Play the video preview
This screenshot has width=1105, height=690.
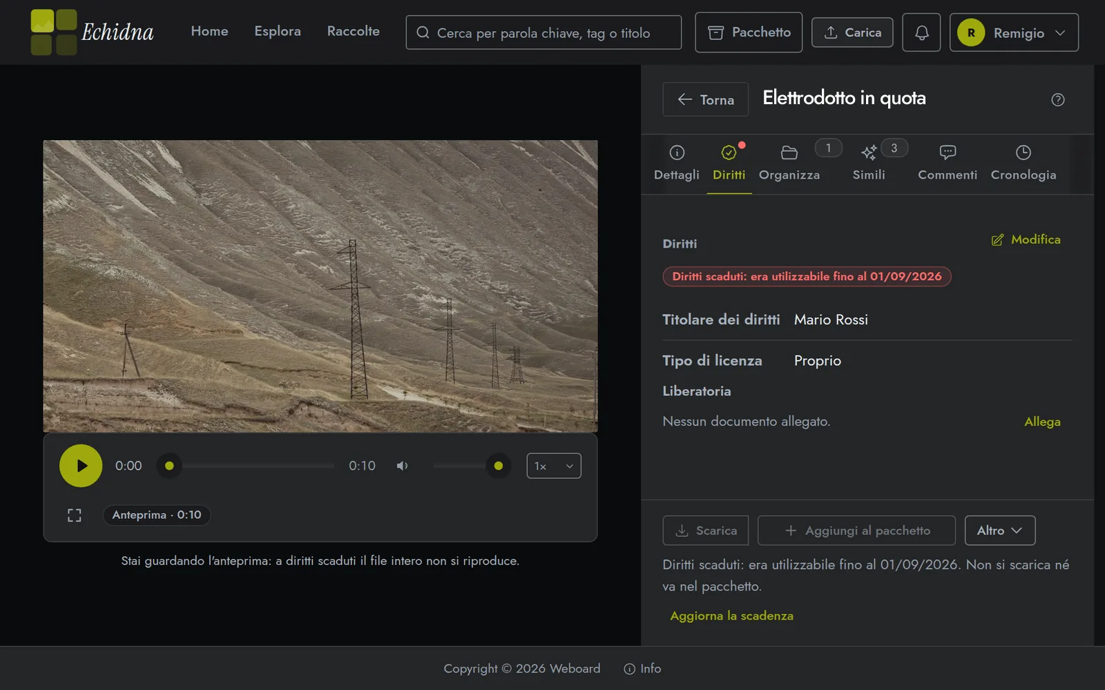[81, 466]
